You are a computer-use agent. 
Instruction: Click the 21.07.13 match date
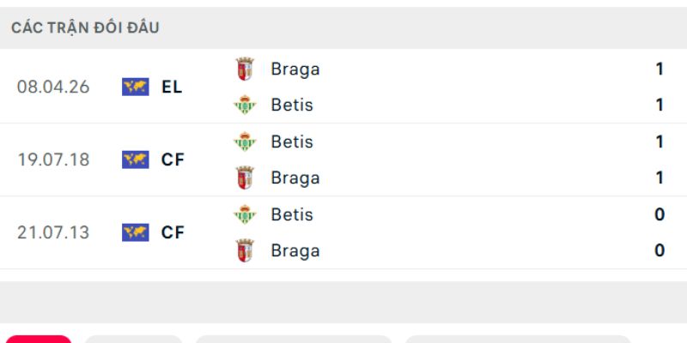[53, 232]
